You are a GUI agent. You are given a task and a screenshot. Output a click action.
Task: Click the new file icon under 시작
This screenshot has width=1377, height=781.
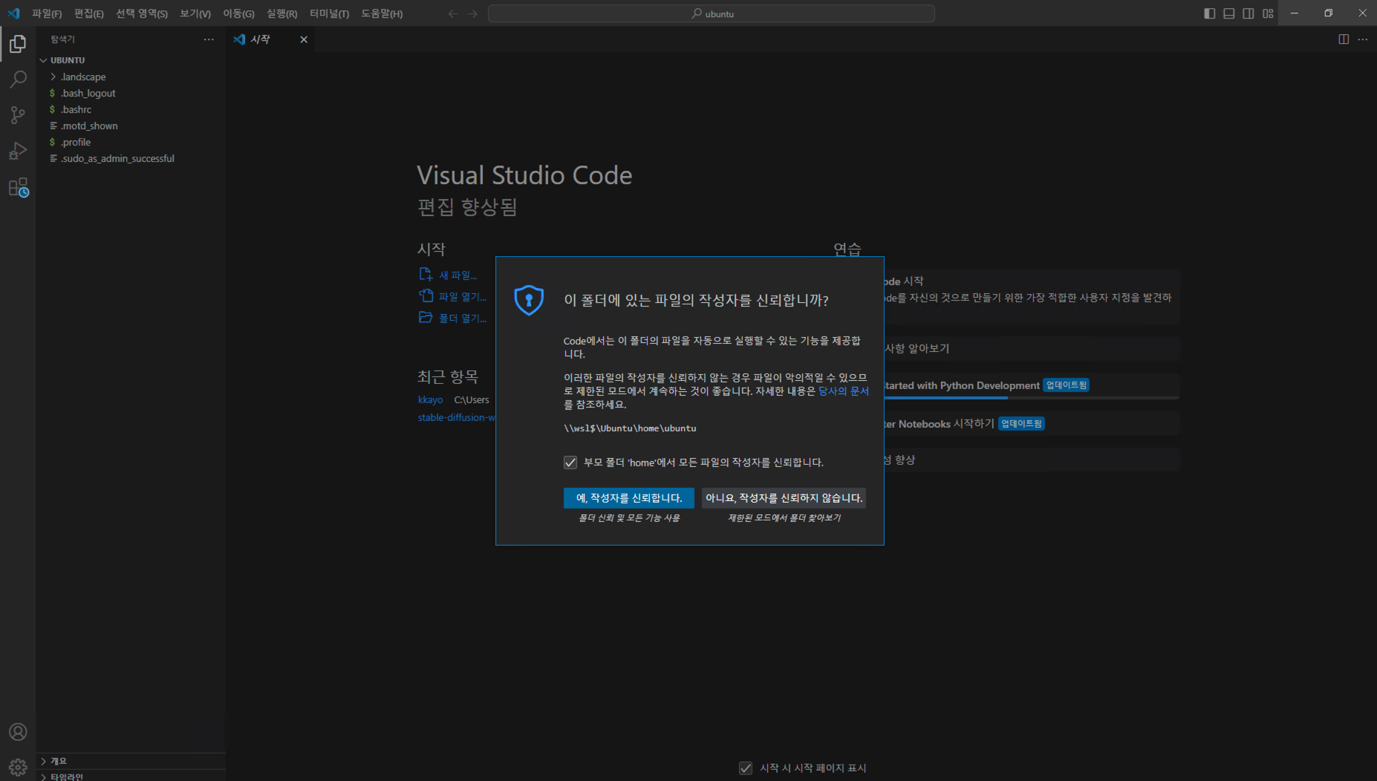[x=426, y=274]
